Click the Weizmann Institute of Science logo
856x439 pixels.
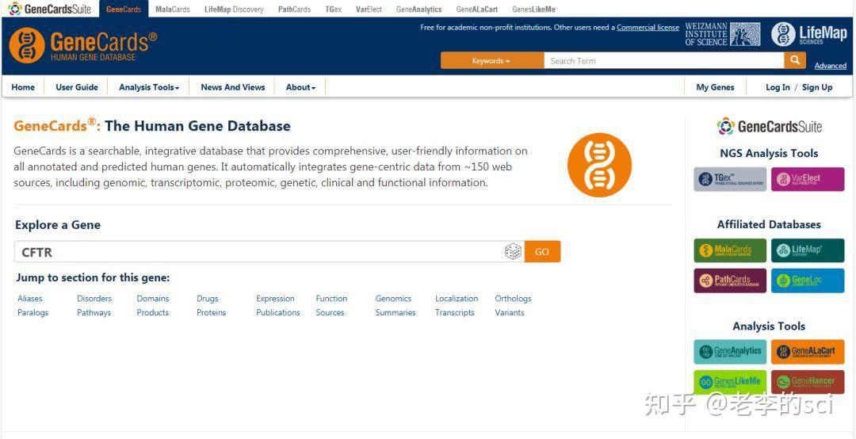point(722,34)
